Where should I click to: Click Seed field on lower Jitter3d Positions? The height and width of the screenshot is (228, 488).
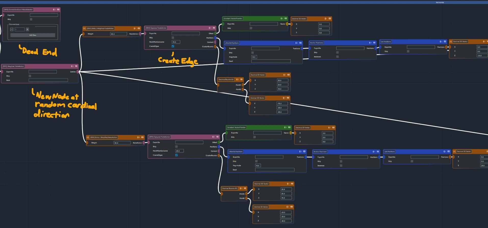tap(275, 170)
